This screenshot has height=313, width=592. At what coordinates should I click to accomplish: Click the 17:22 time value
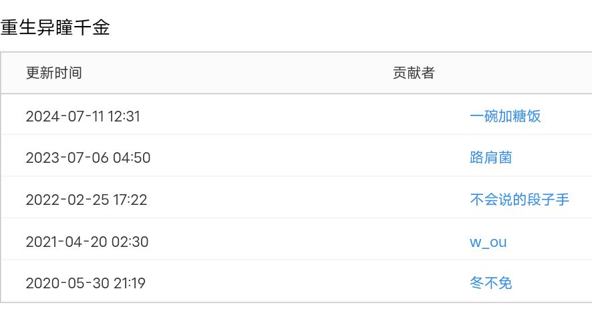pyautogui.click(x=130, y=199)
